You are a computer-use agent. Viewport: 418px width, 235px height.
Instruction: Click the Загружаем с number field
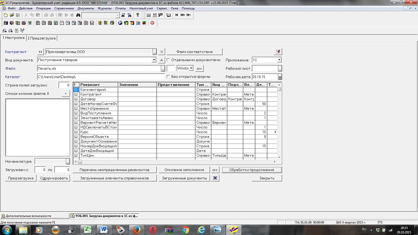click(x=40, y=170)
